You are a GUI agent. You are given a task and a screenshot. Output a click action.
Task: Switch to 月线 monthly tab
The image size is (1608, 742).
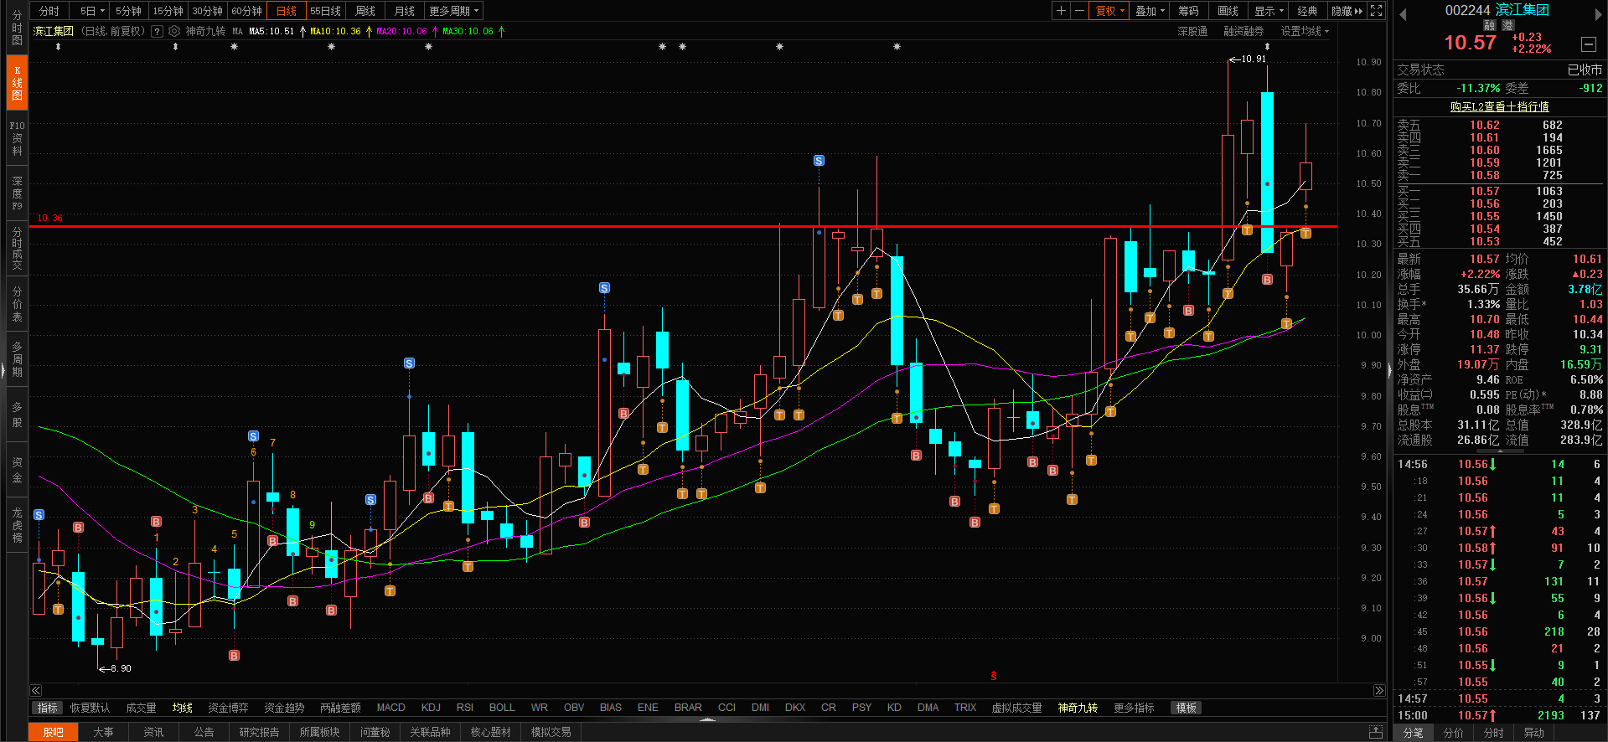[x=405, y=11]
